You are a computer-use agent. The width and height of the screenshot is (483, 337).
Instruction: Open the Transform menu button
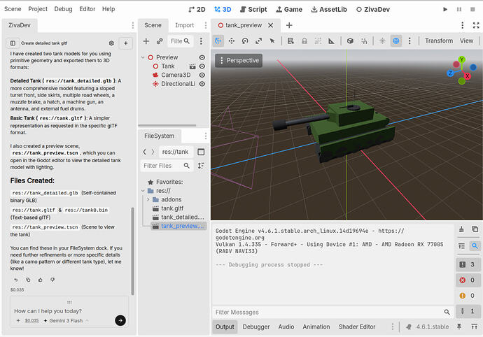click(x=439, y=41)
